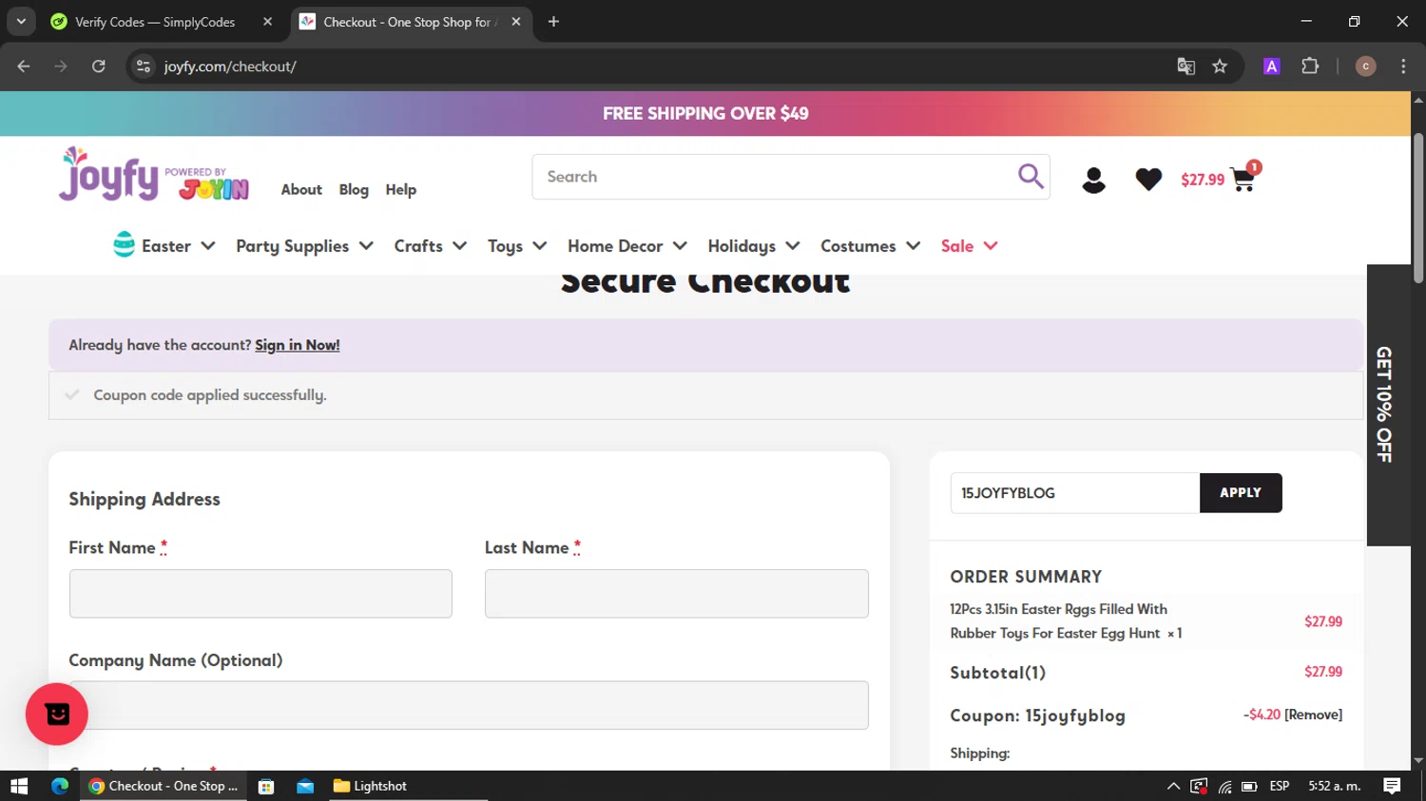Open the user account icon

click(x=1093, y=180)
